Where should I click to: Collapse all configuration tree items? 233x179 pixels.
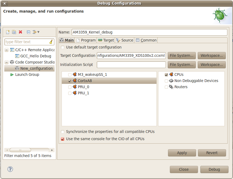coord(28,32)
